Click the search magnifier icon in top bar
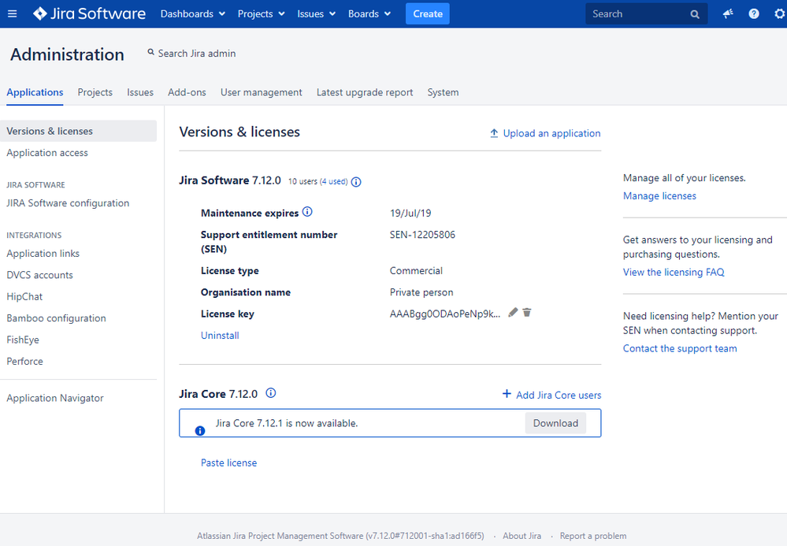This screenshot has height=546, width=787. point(695,14)
